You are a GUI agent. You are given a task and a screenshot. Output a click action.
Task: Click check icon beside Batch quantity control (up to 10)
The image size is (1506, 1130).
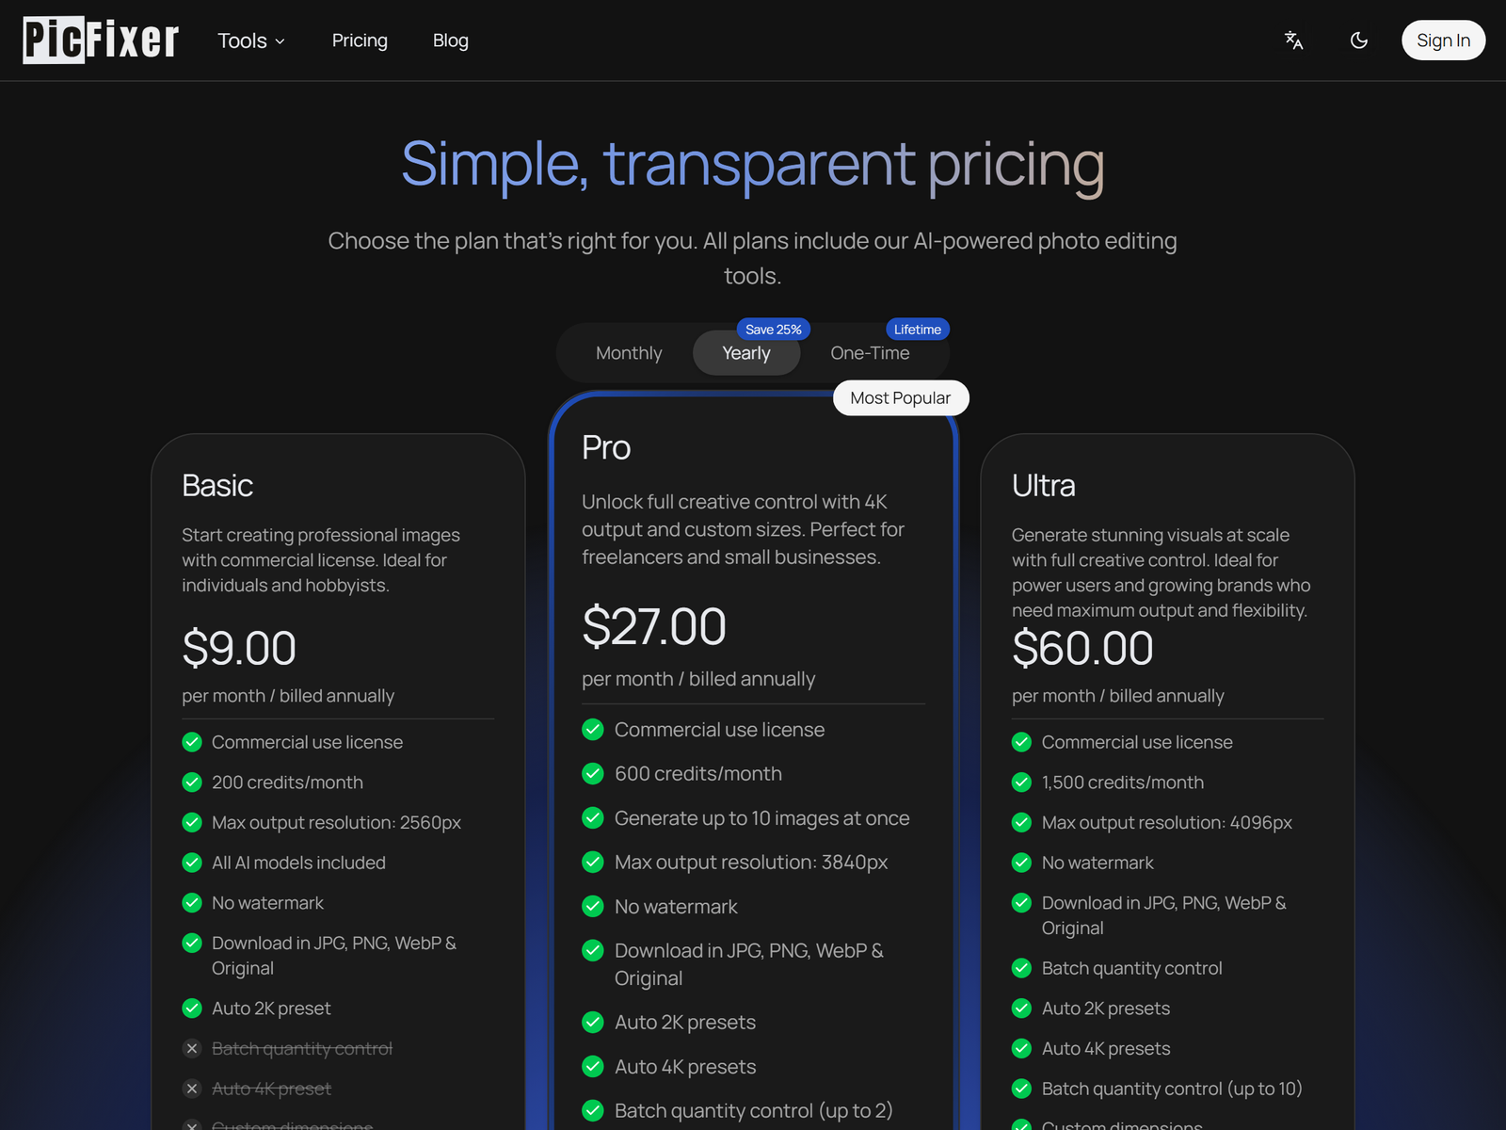click(1022, 1089)
